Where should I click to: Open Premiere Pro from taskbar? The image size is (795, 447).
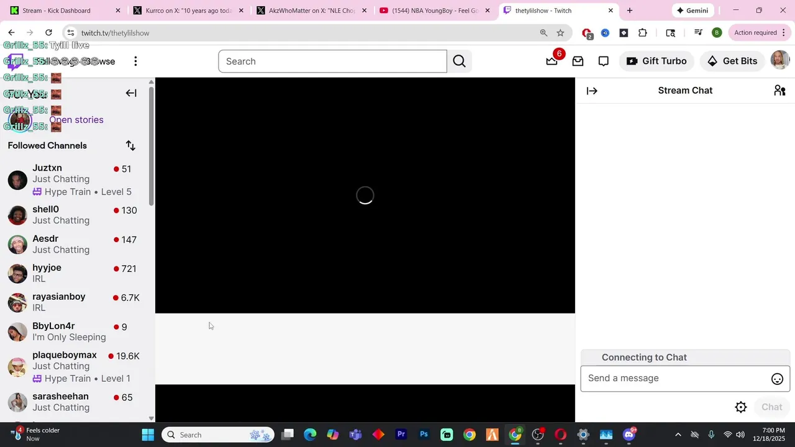tap(401, 435)
